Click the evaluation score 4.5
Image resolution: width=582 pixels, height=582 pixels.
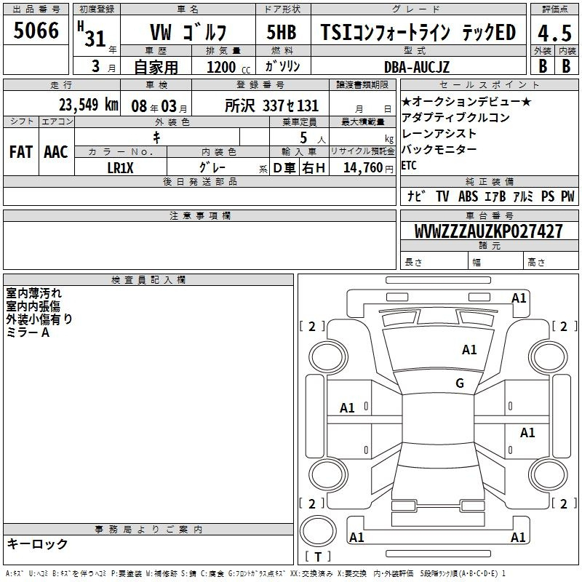pyautogui.click(x=554, y=33)
